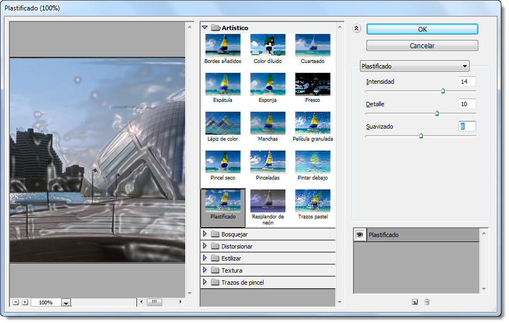Click the Suavizado slider handle
The width and height of the screenshot is (509, 323).
(421, 136)
